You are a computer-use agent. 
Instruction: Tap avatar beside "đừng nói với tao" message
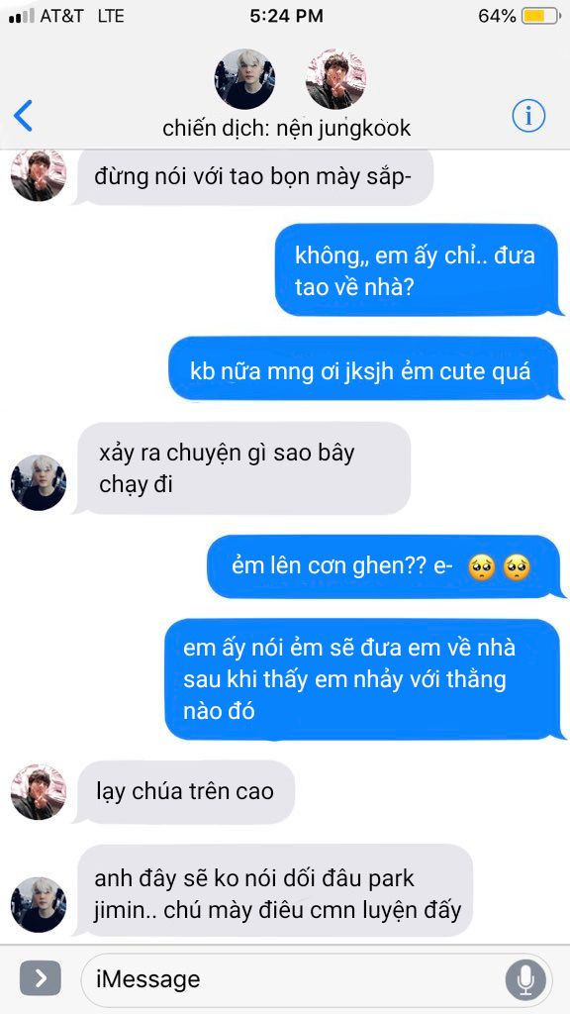point(39,174)
